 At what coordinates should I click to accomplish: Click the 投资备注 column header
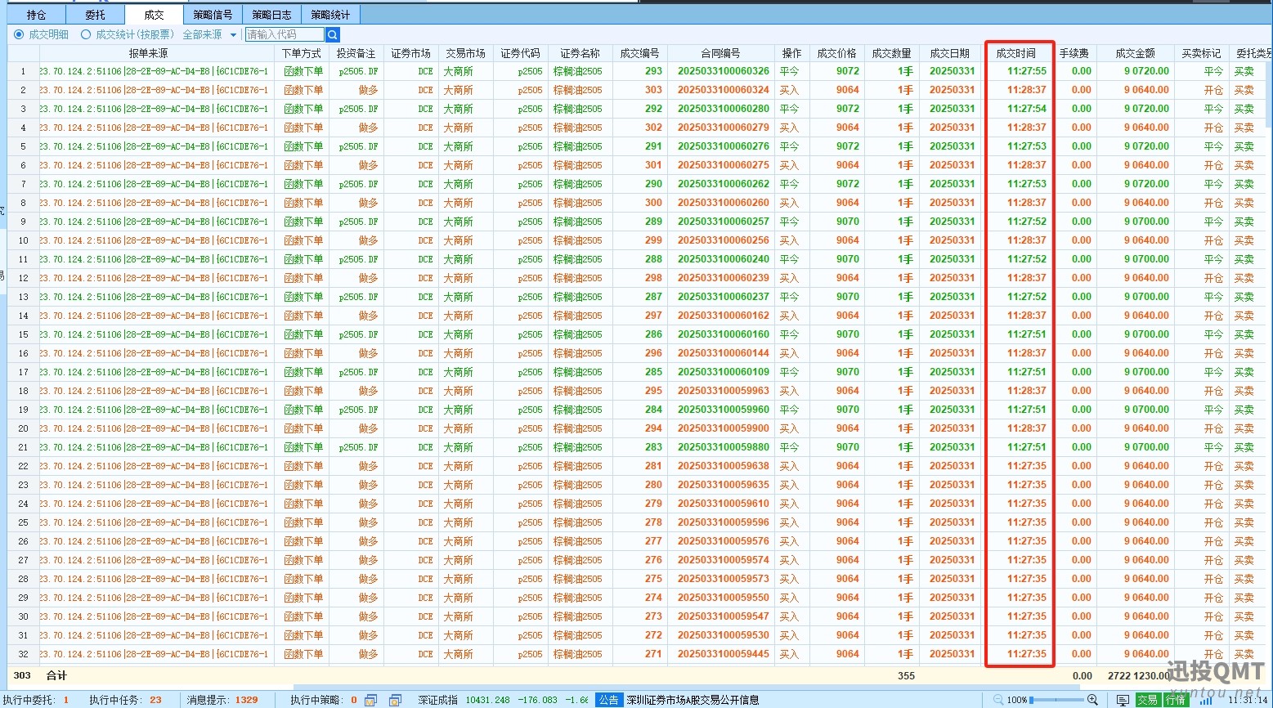pos(356,53)
